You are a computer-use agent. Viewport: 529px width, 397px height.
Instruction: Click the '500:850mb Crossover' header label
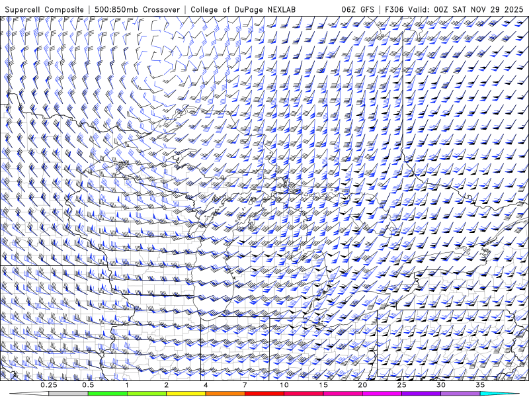pyautogui.click(x=138, y=9)
